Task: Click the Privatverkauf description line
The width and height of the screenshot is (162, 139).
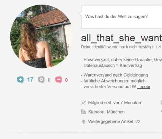Action: point(121,60)
